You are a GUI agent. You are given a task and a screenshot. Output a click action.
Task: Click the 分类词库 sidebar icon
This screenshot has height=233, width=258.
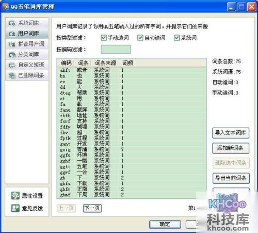click(12, 55)
